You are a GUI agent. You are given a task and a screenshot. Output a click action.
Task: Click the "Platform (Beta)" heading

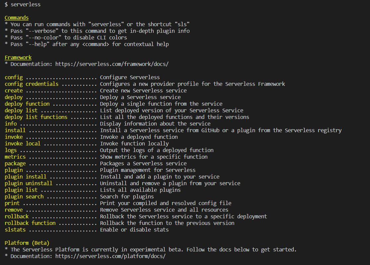27,243
